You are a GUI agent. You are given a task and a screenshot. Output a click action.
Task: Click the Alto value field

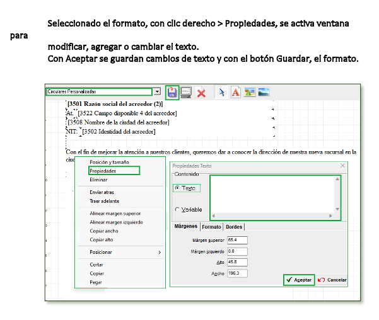click(237, 262)
